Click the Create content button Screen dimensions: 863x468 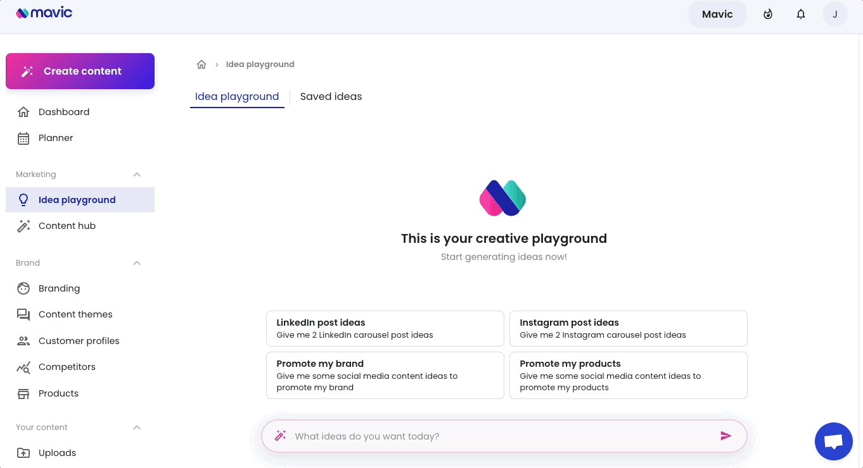(80, 71)
